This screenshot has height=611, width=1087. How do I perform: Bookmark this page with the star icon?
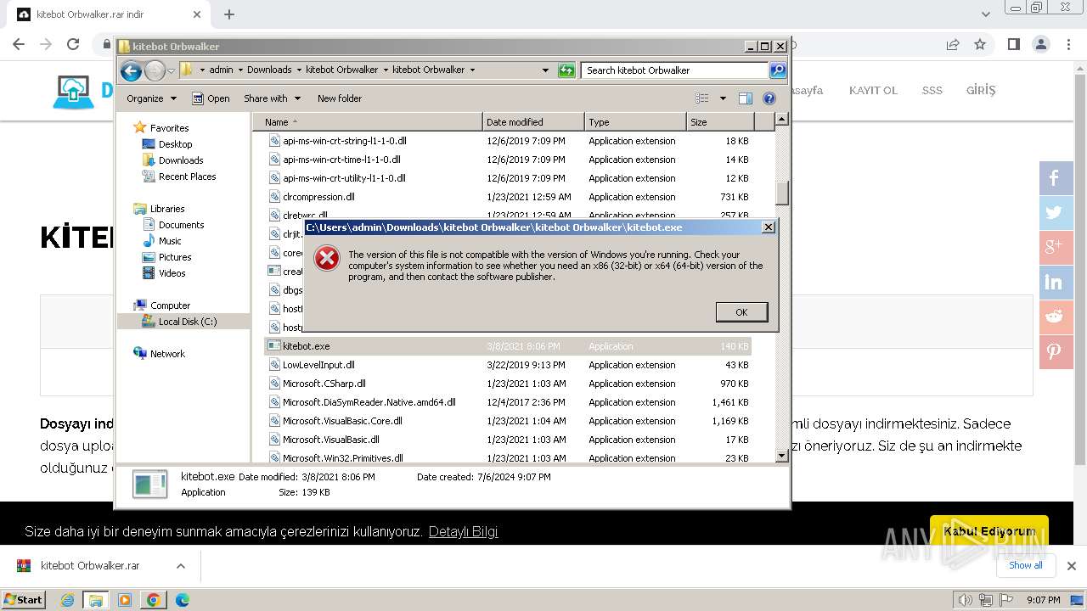tap(980, 44)
